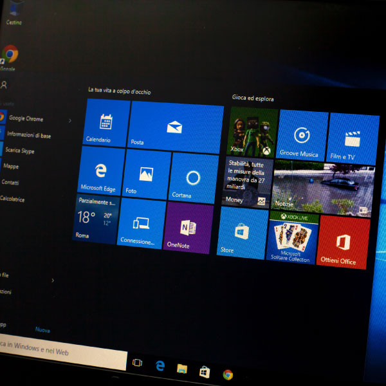
Task: Click the Windows and Web search box
Action: pos(64,351)
